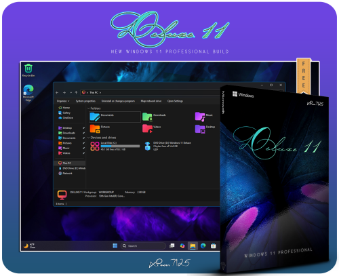Click System properties in the command bar

85,101
